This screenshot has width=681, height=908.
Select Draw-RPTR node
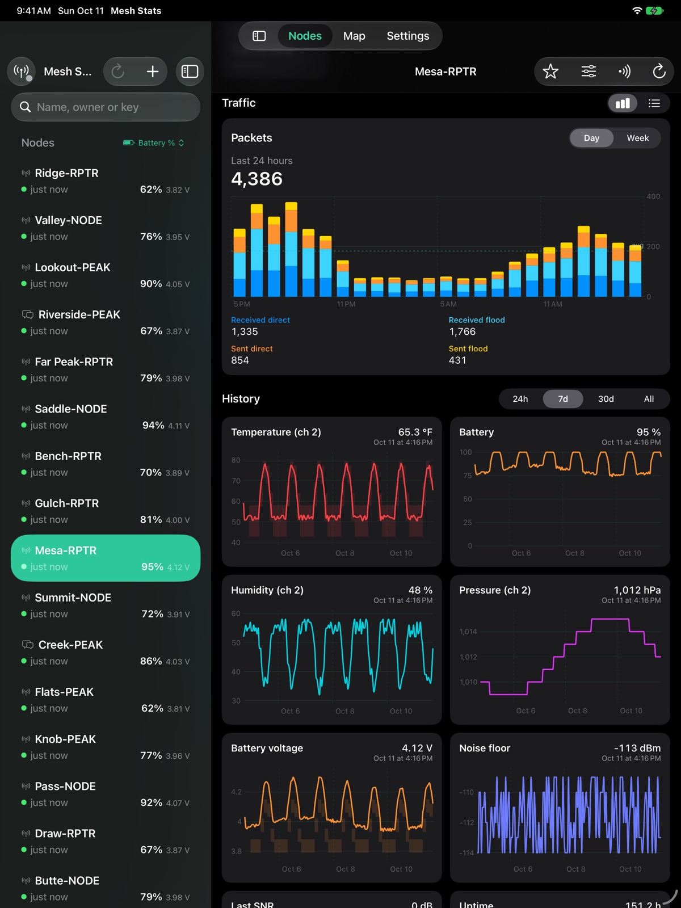[106, 841]
